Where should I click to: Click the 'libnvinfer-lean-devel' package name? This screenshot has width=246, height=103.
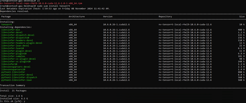(x=15, y=46)
